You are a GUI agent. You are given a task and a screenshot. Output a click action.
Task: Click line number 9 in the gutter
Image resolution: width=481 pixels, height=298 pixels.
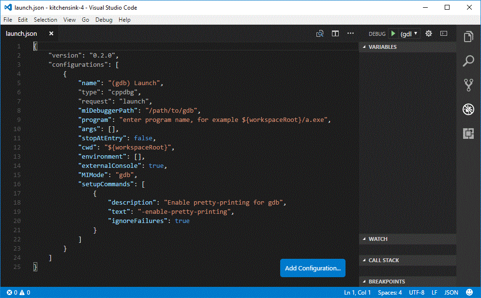(19, 120)
